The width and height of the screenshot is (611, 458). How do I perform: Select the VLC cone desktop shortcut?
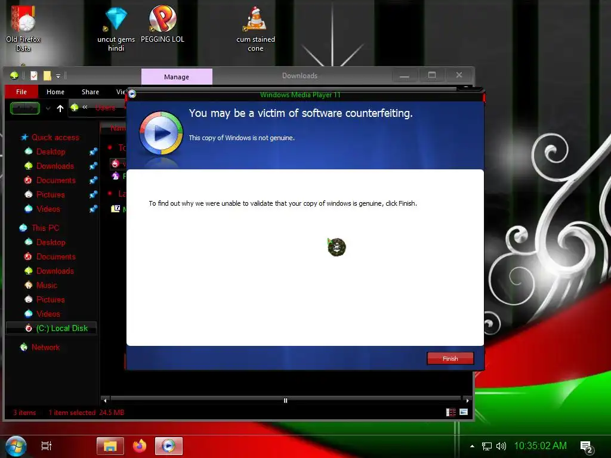(255, 30)
